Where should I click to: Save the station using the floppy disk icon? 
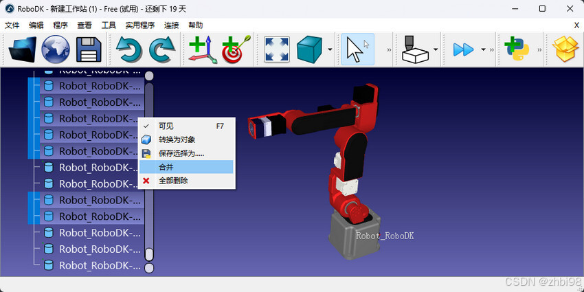[x=89, y=49]
